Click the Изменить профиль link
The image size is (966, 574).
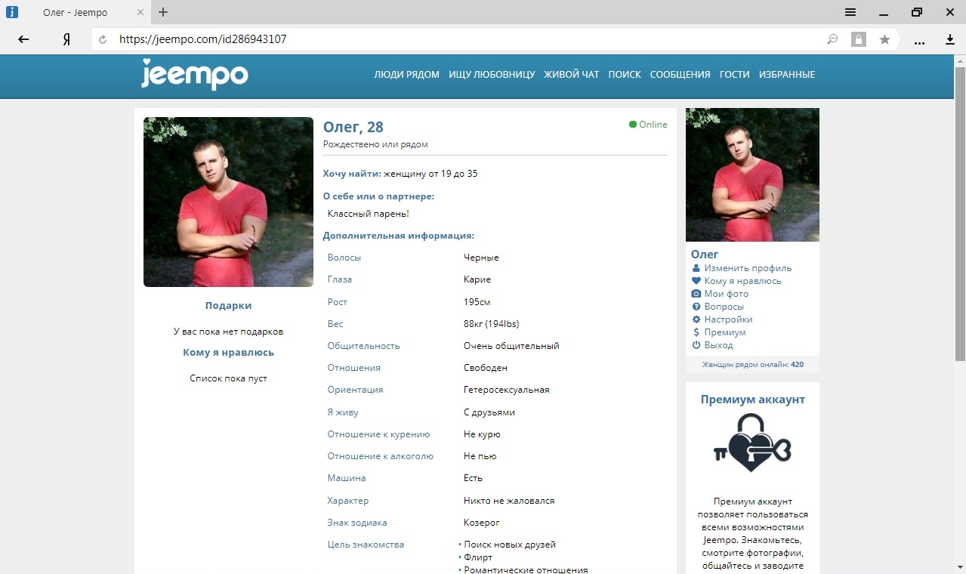748,268
